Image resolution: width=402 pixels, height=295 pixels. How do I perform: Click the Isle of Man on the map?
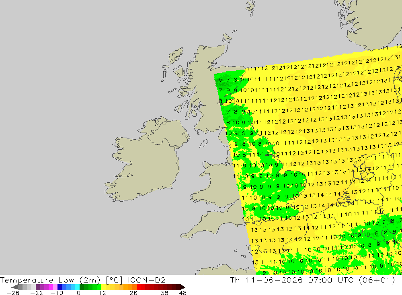point(203,143)
